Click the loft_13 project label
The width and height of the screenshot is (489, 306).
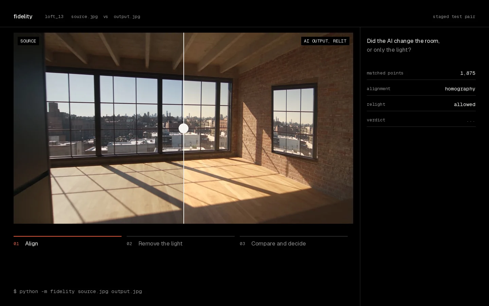(54, 16)
